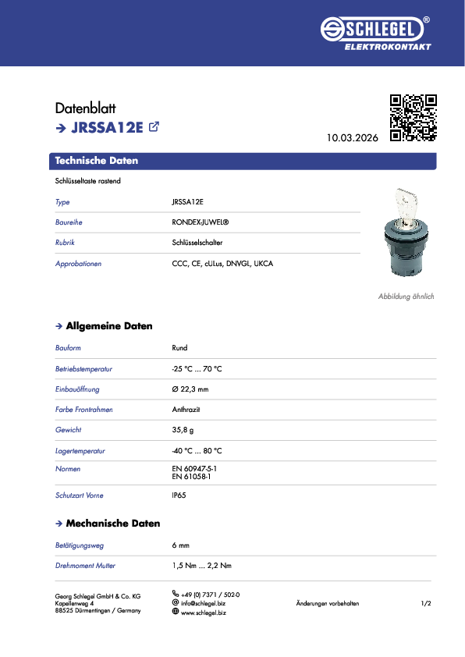
Task: Click the Approbationen label
Action: click(78, 264)
